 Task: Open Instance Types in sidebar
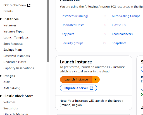point(14,31)
